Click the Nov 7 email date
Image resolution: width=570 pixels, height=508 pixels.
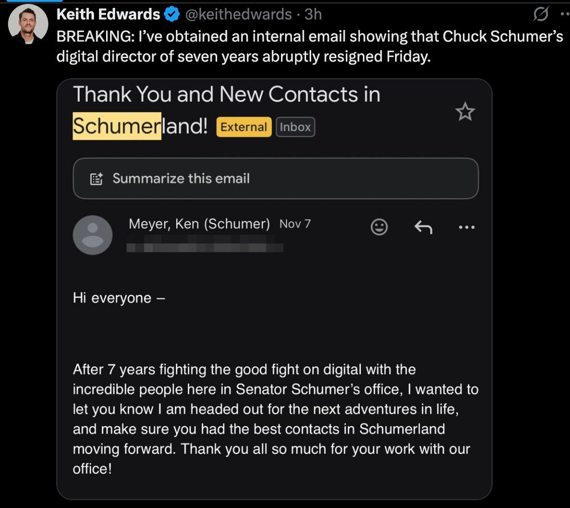(x=295, y=224)
